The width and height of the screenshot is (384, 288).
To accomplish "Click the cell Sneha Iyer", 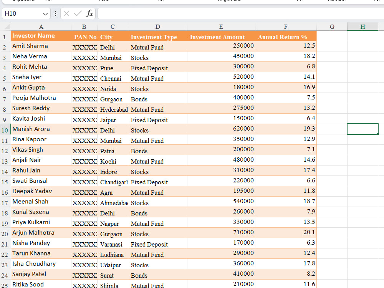I will 41,77.
